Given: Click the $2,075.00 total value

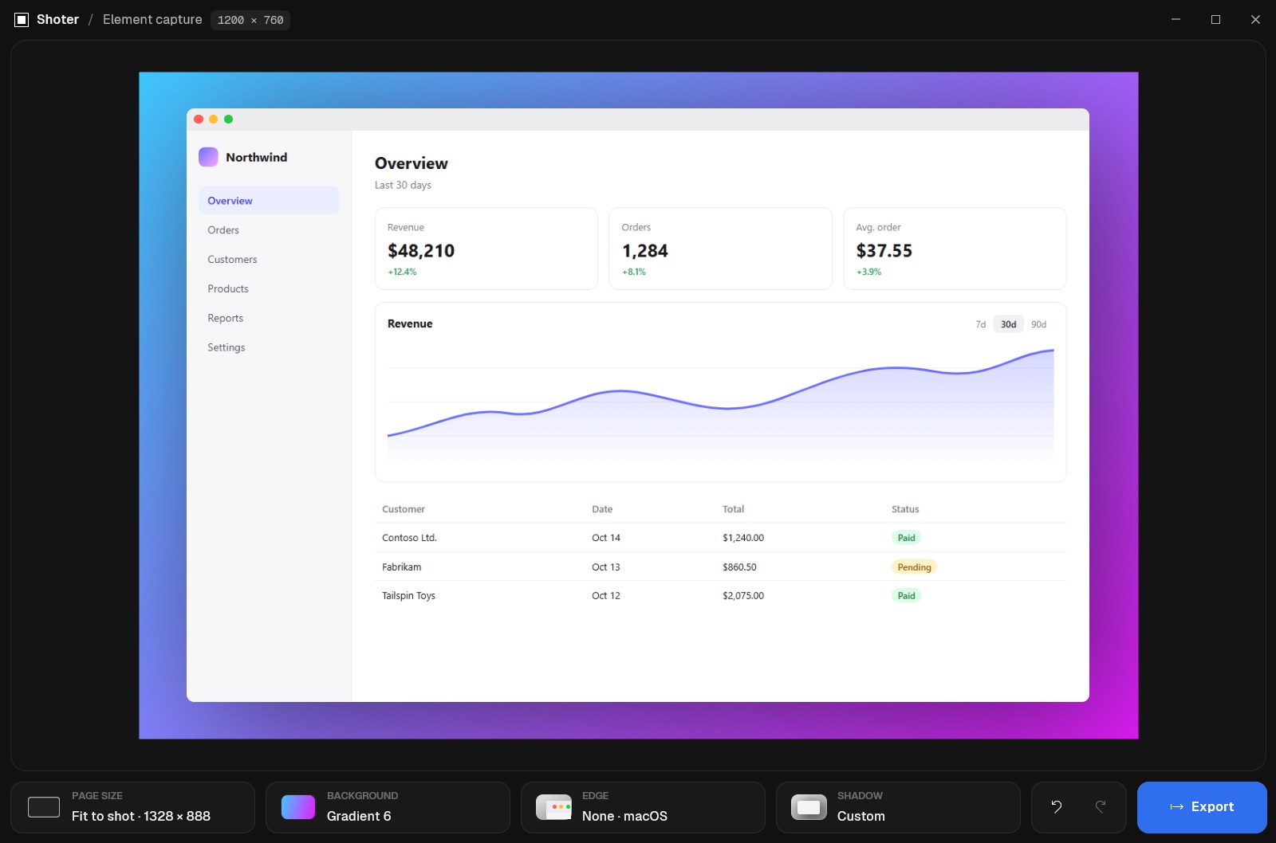Looking at the screenshot, I should point(743,596).
